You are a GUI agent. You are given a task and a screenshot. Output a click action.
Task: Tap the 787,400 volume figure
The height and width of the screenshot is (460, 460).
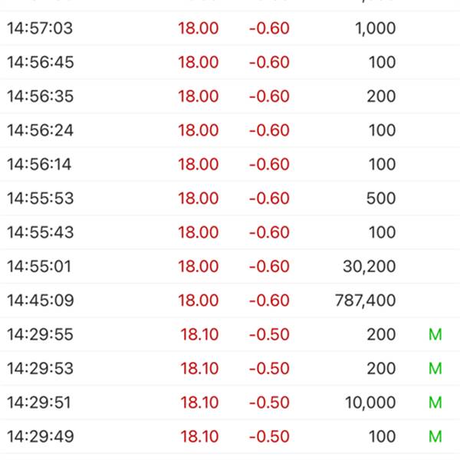pos(366,301)
